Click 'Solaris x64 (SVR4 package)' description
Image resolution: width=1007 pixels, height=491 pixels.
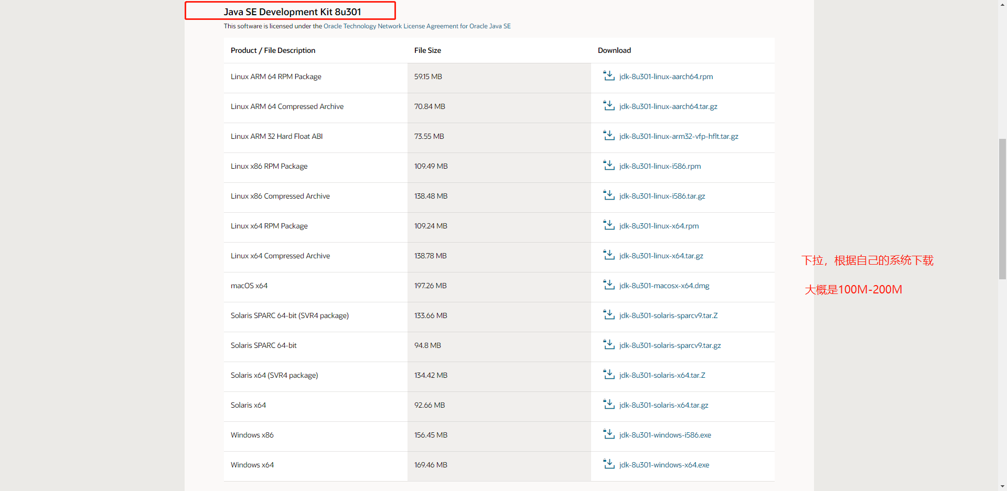pos(274,375)
